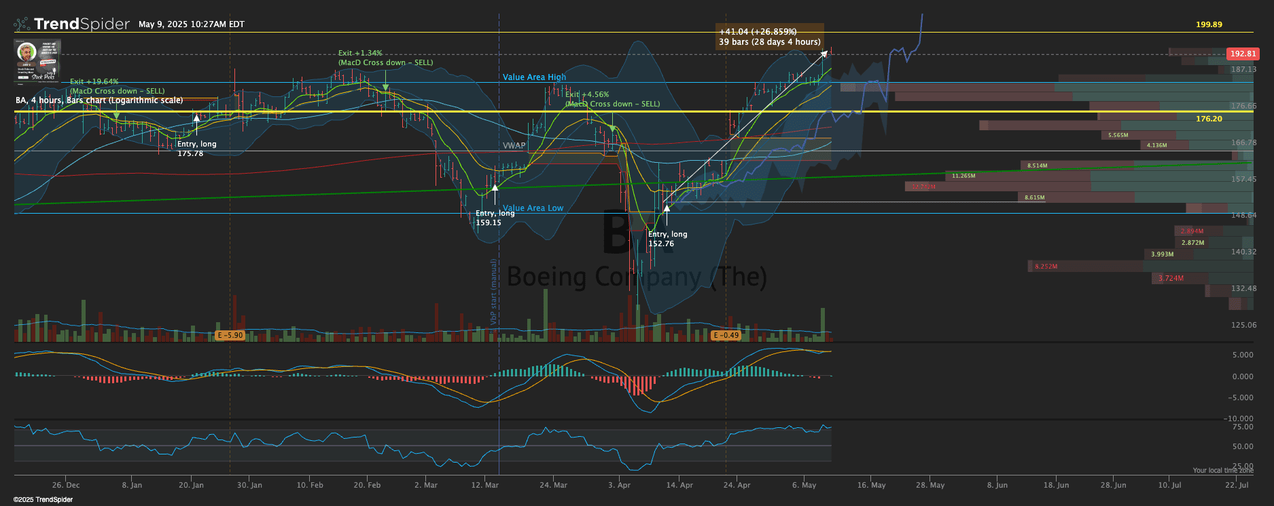Image resolution: width=1274 pixels, height=506 pixels.
Task: Click the E -5.90 earnings marker
Action: 230,335
